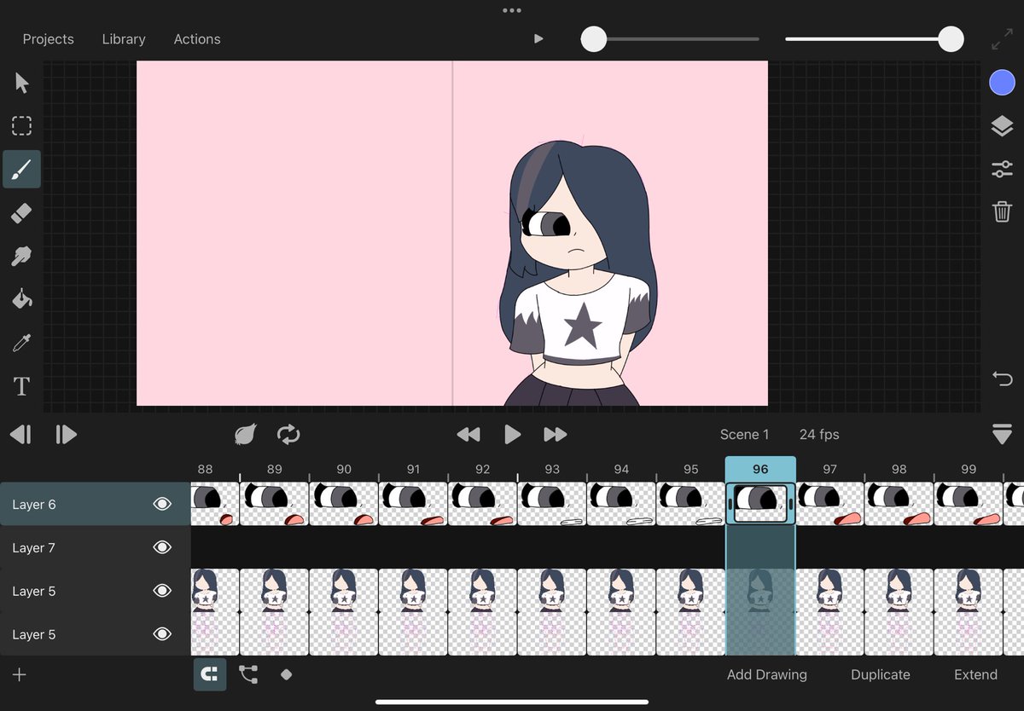
Task: Step to the next frame
Action: (x=66, y=435)
